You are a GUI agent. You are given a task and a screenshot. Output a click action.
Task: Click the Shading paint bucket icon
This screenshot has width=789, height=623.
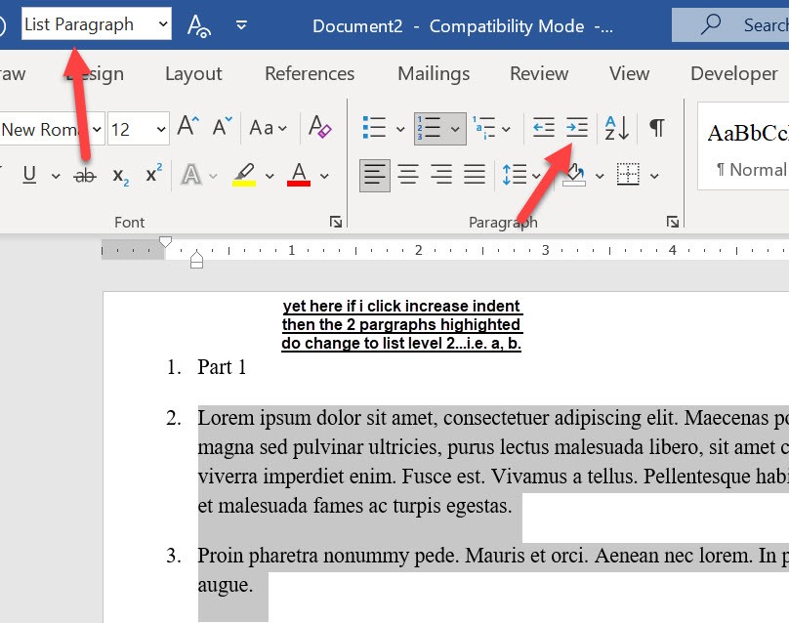[574, 175]
